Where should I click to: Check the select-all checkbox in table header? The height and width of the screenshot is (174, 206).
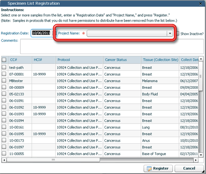(4, 60)
